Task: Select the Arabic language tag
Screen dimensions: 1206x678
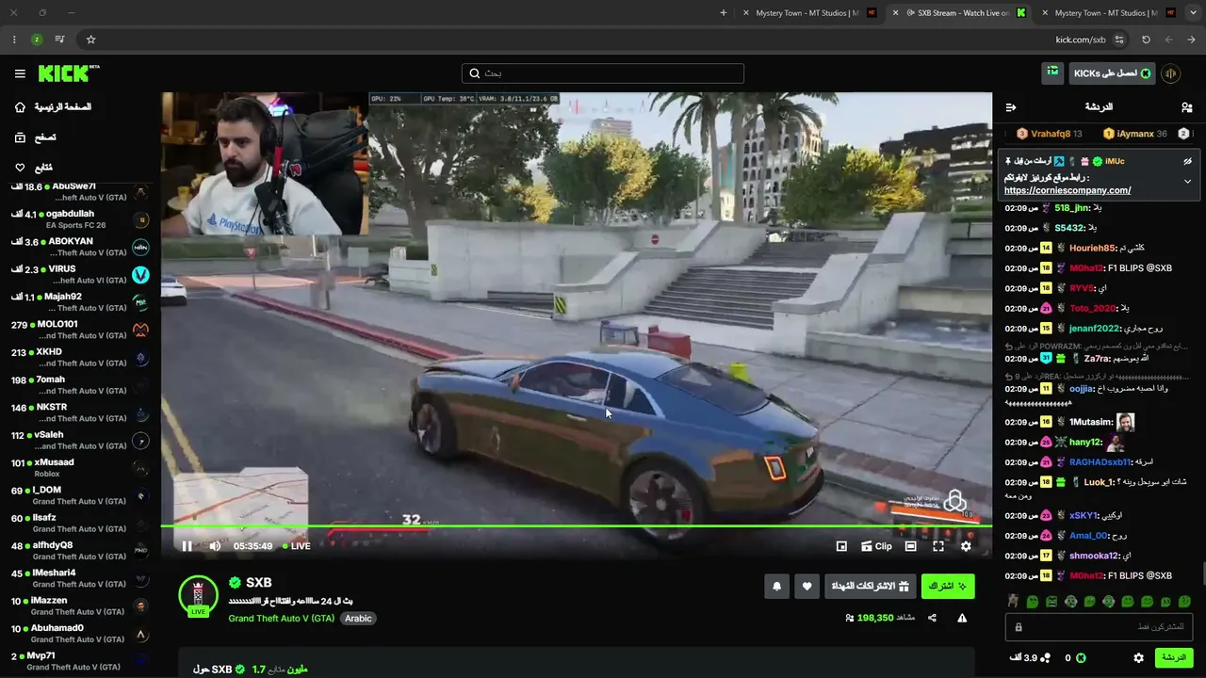Action: [358, 619]
